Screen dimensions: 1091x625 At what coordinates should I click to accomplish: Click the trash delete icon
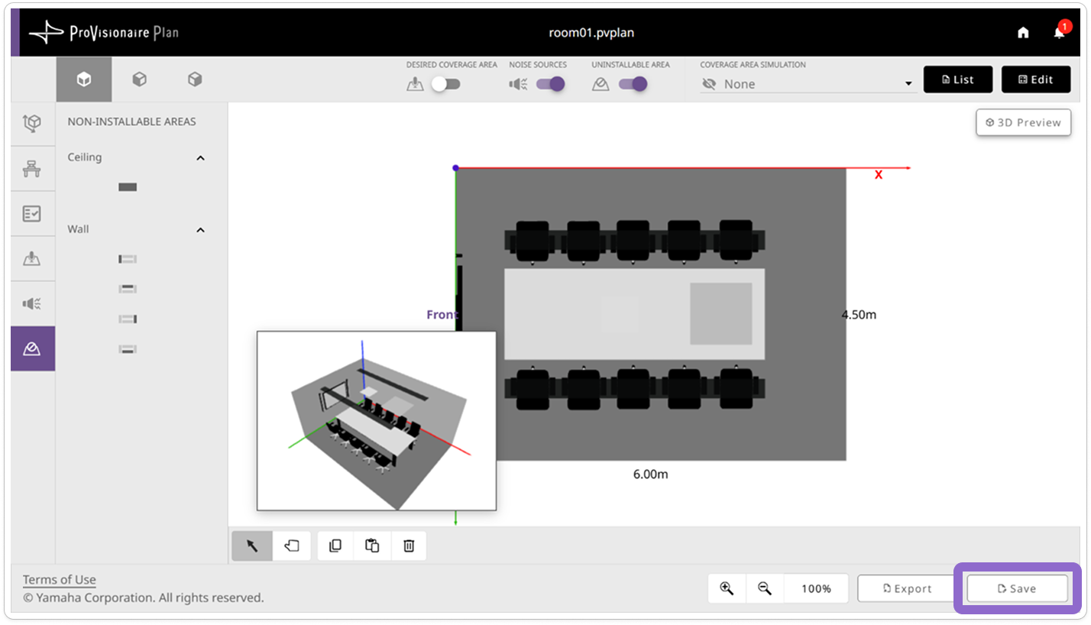tap(409, 546)
